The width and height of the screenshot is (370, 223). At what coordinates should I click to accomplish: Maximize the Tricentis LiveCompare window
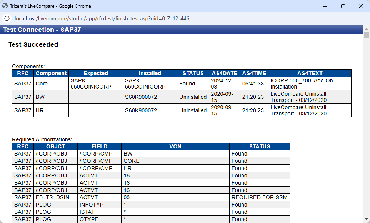[x=343, y=6]
